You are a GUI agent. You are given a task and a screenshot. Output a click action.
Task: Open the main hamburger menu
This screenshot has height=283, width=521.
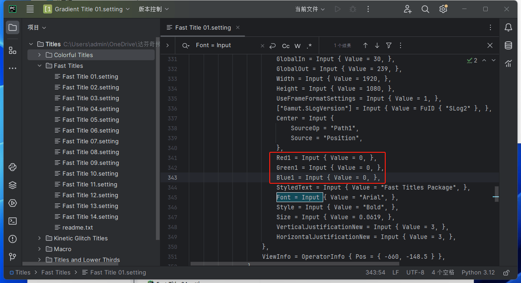point(30,9)
